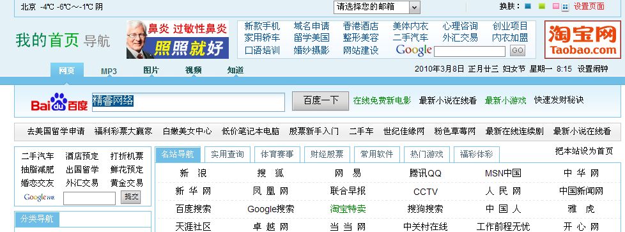Select the 财经股票 tab
625x232 pixels.
[x=327, y=154]
